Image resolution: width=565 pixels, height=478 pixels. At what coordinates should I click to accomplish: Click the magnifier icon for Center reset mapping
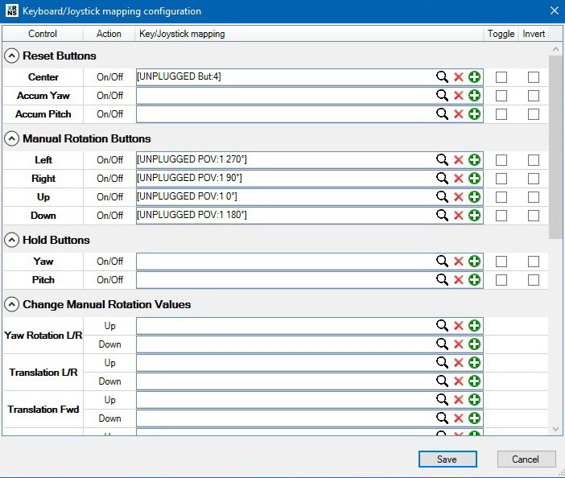pyautogui.click(x=442, y=77)
